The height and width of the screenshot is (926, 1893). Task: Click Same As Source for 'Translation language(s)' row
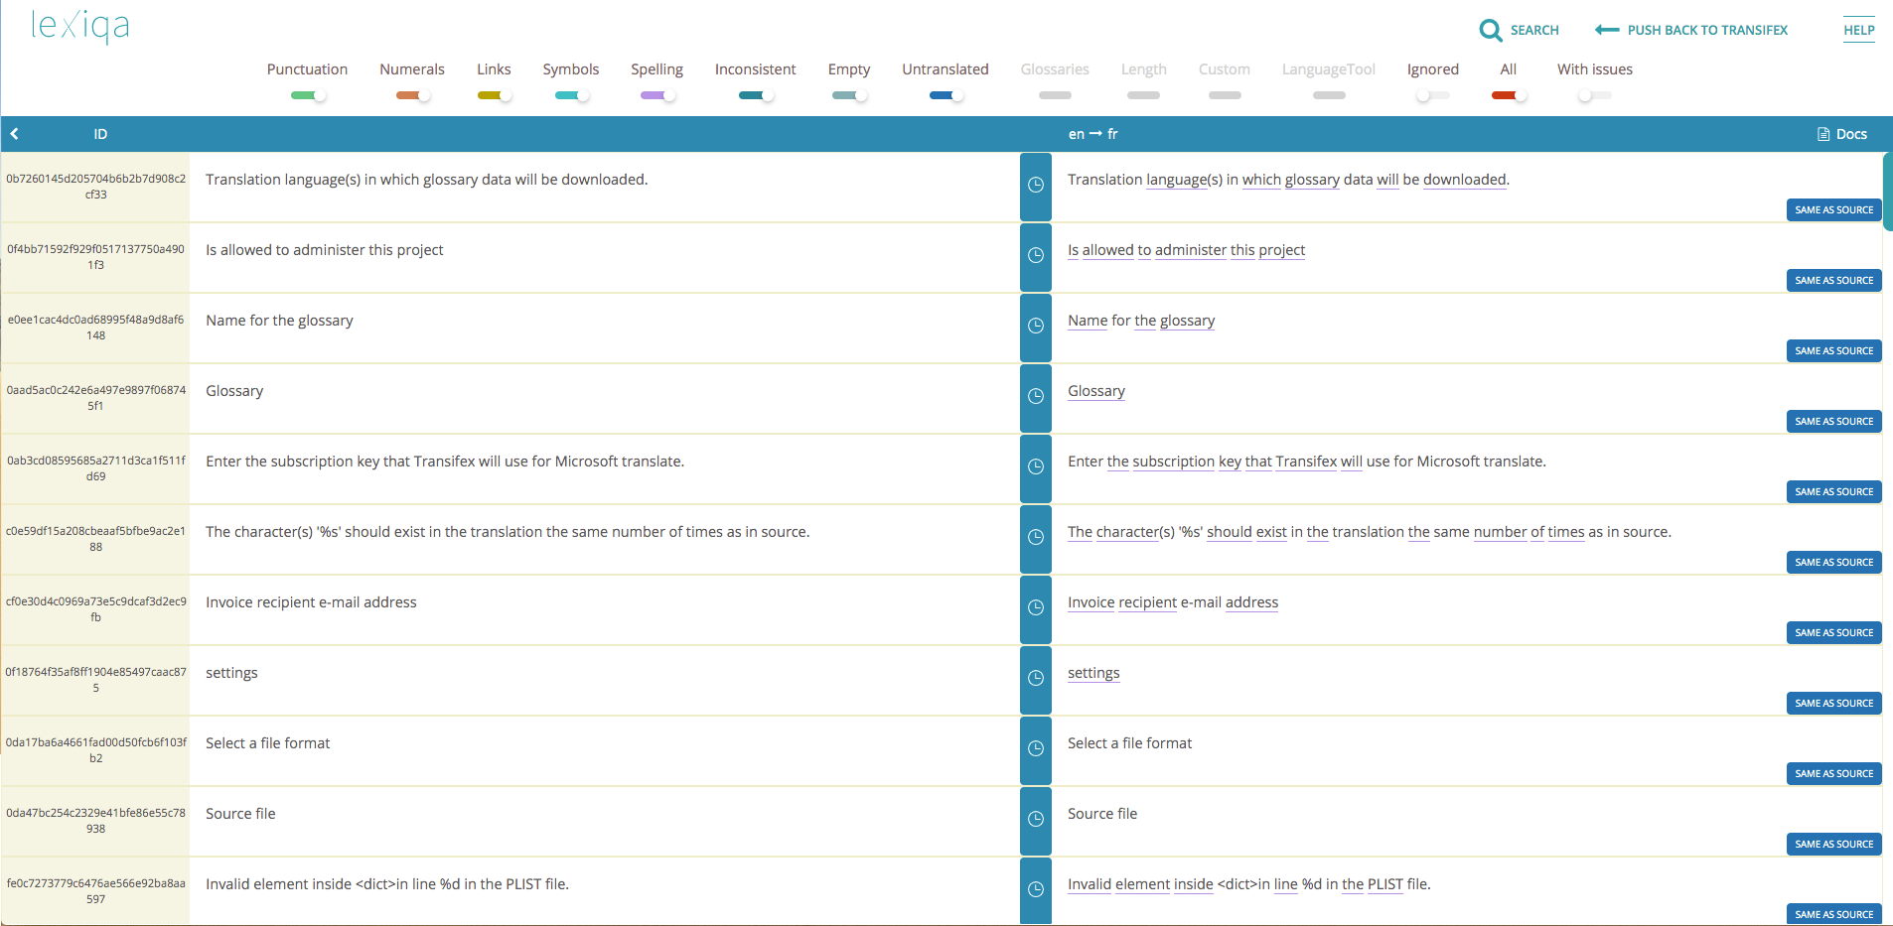[1833, 209]
